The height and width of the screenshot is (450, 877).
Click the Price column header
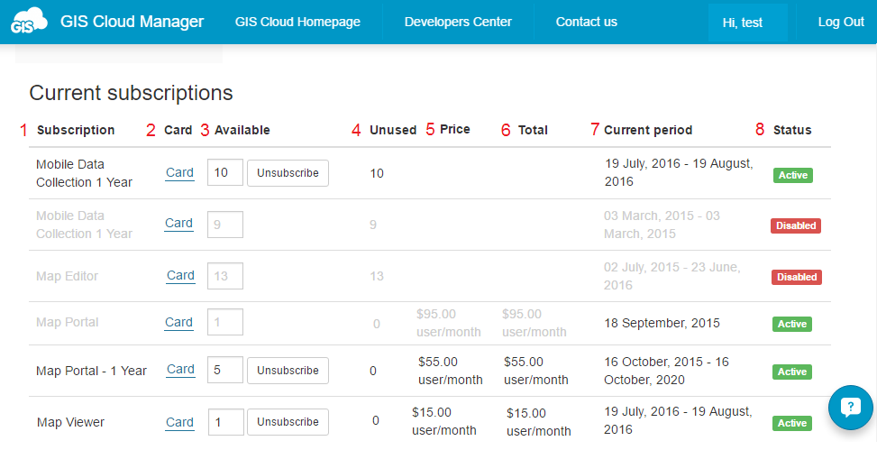[x=454, y=129]
